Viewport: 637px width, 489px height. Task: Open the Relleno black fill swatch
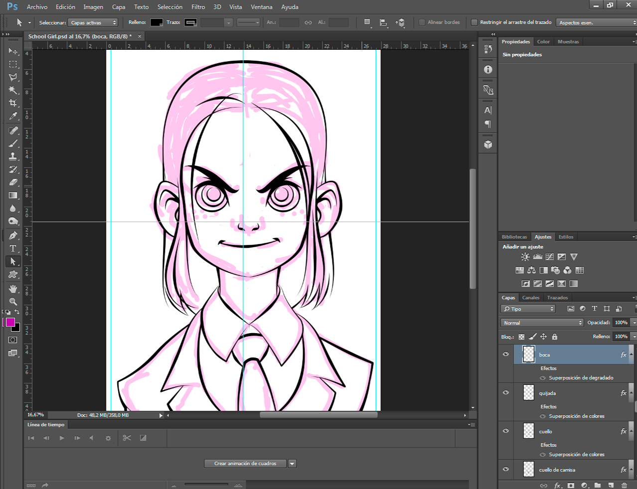click(x=157, y=22)
